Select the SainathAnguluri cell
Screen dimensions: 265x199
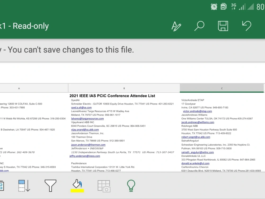coord(190,141)
